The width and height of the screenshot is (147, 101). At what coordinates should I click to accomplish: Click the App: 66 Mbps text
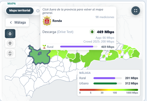click(x=105, y=38)
